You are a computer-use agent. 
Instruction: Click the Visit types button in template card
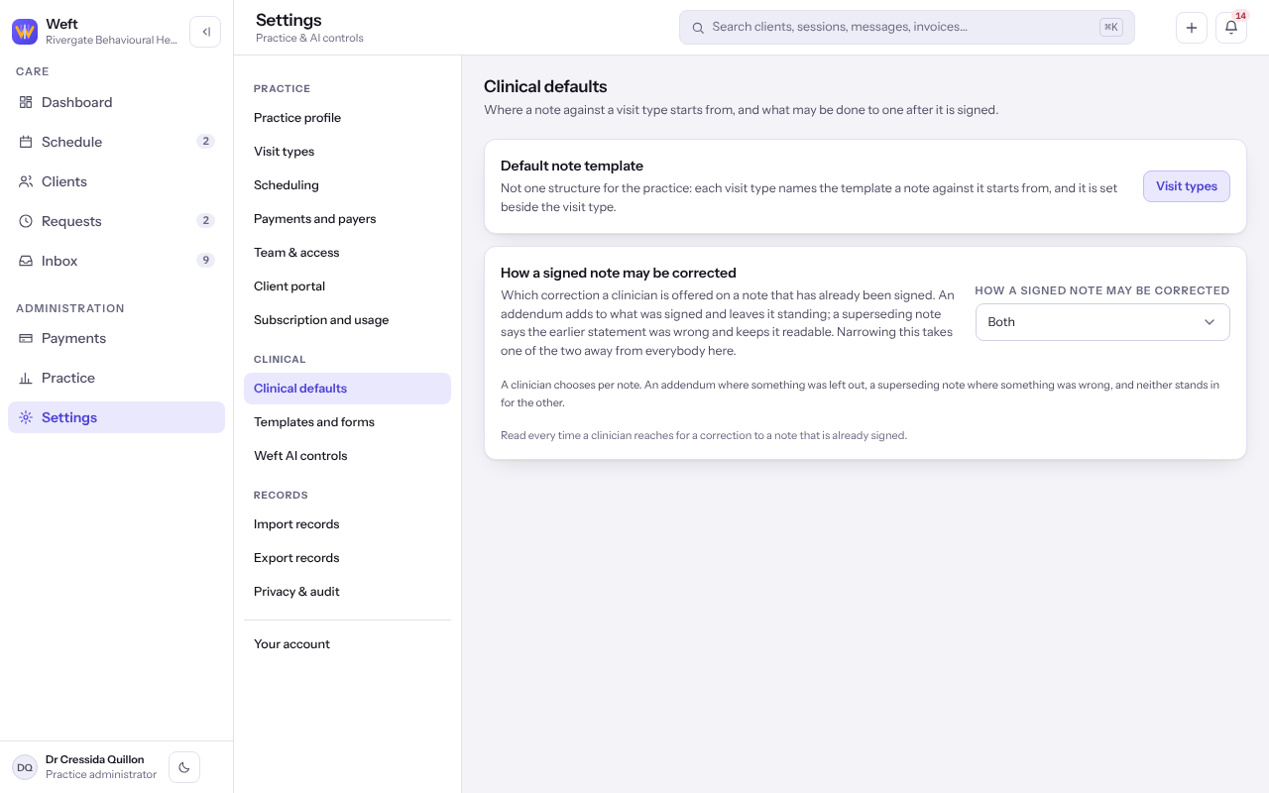[x=1187, y=186]
